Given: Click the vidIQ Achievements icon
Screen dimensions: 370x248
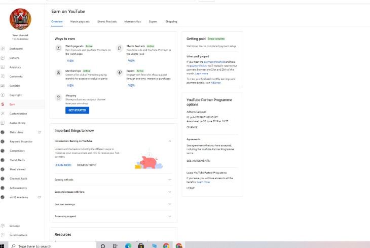Looking at the screenshot, I should tap(3, 188).
